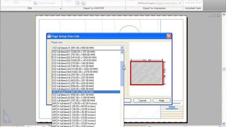Select ISO full bleed A5 210.00 x 148.00 MM

(x=86, y=63)
